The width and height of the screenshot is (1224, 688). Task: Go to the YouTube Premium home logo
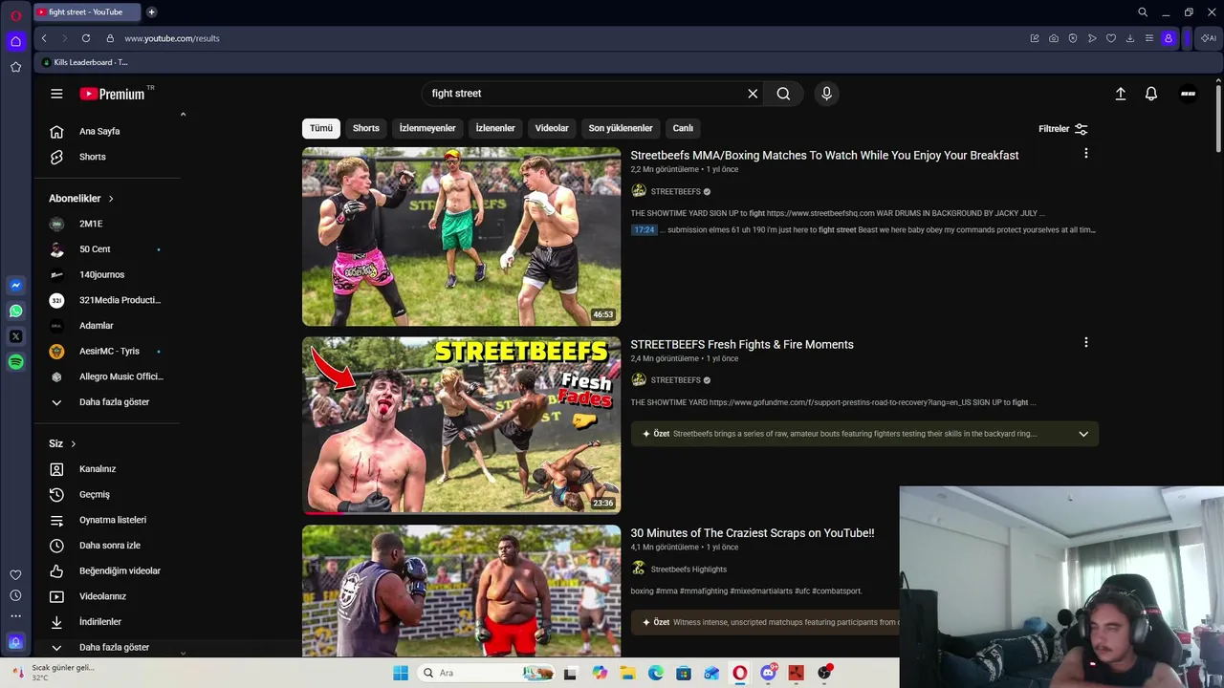(112, 94)
